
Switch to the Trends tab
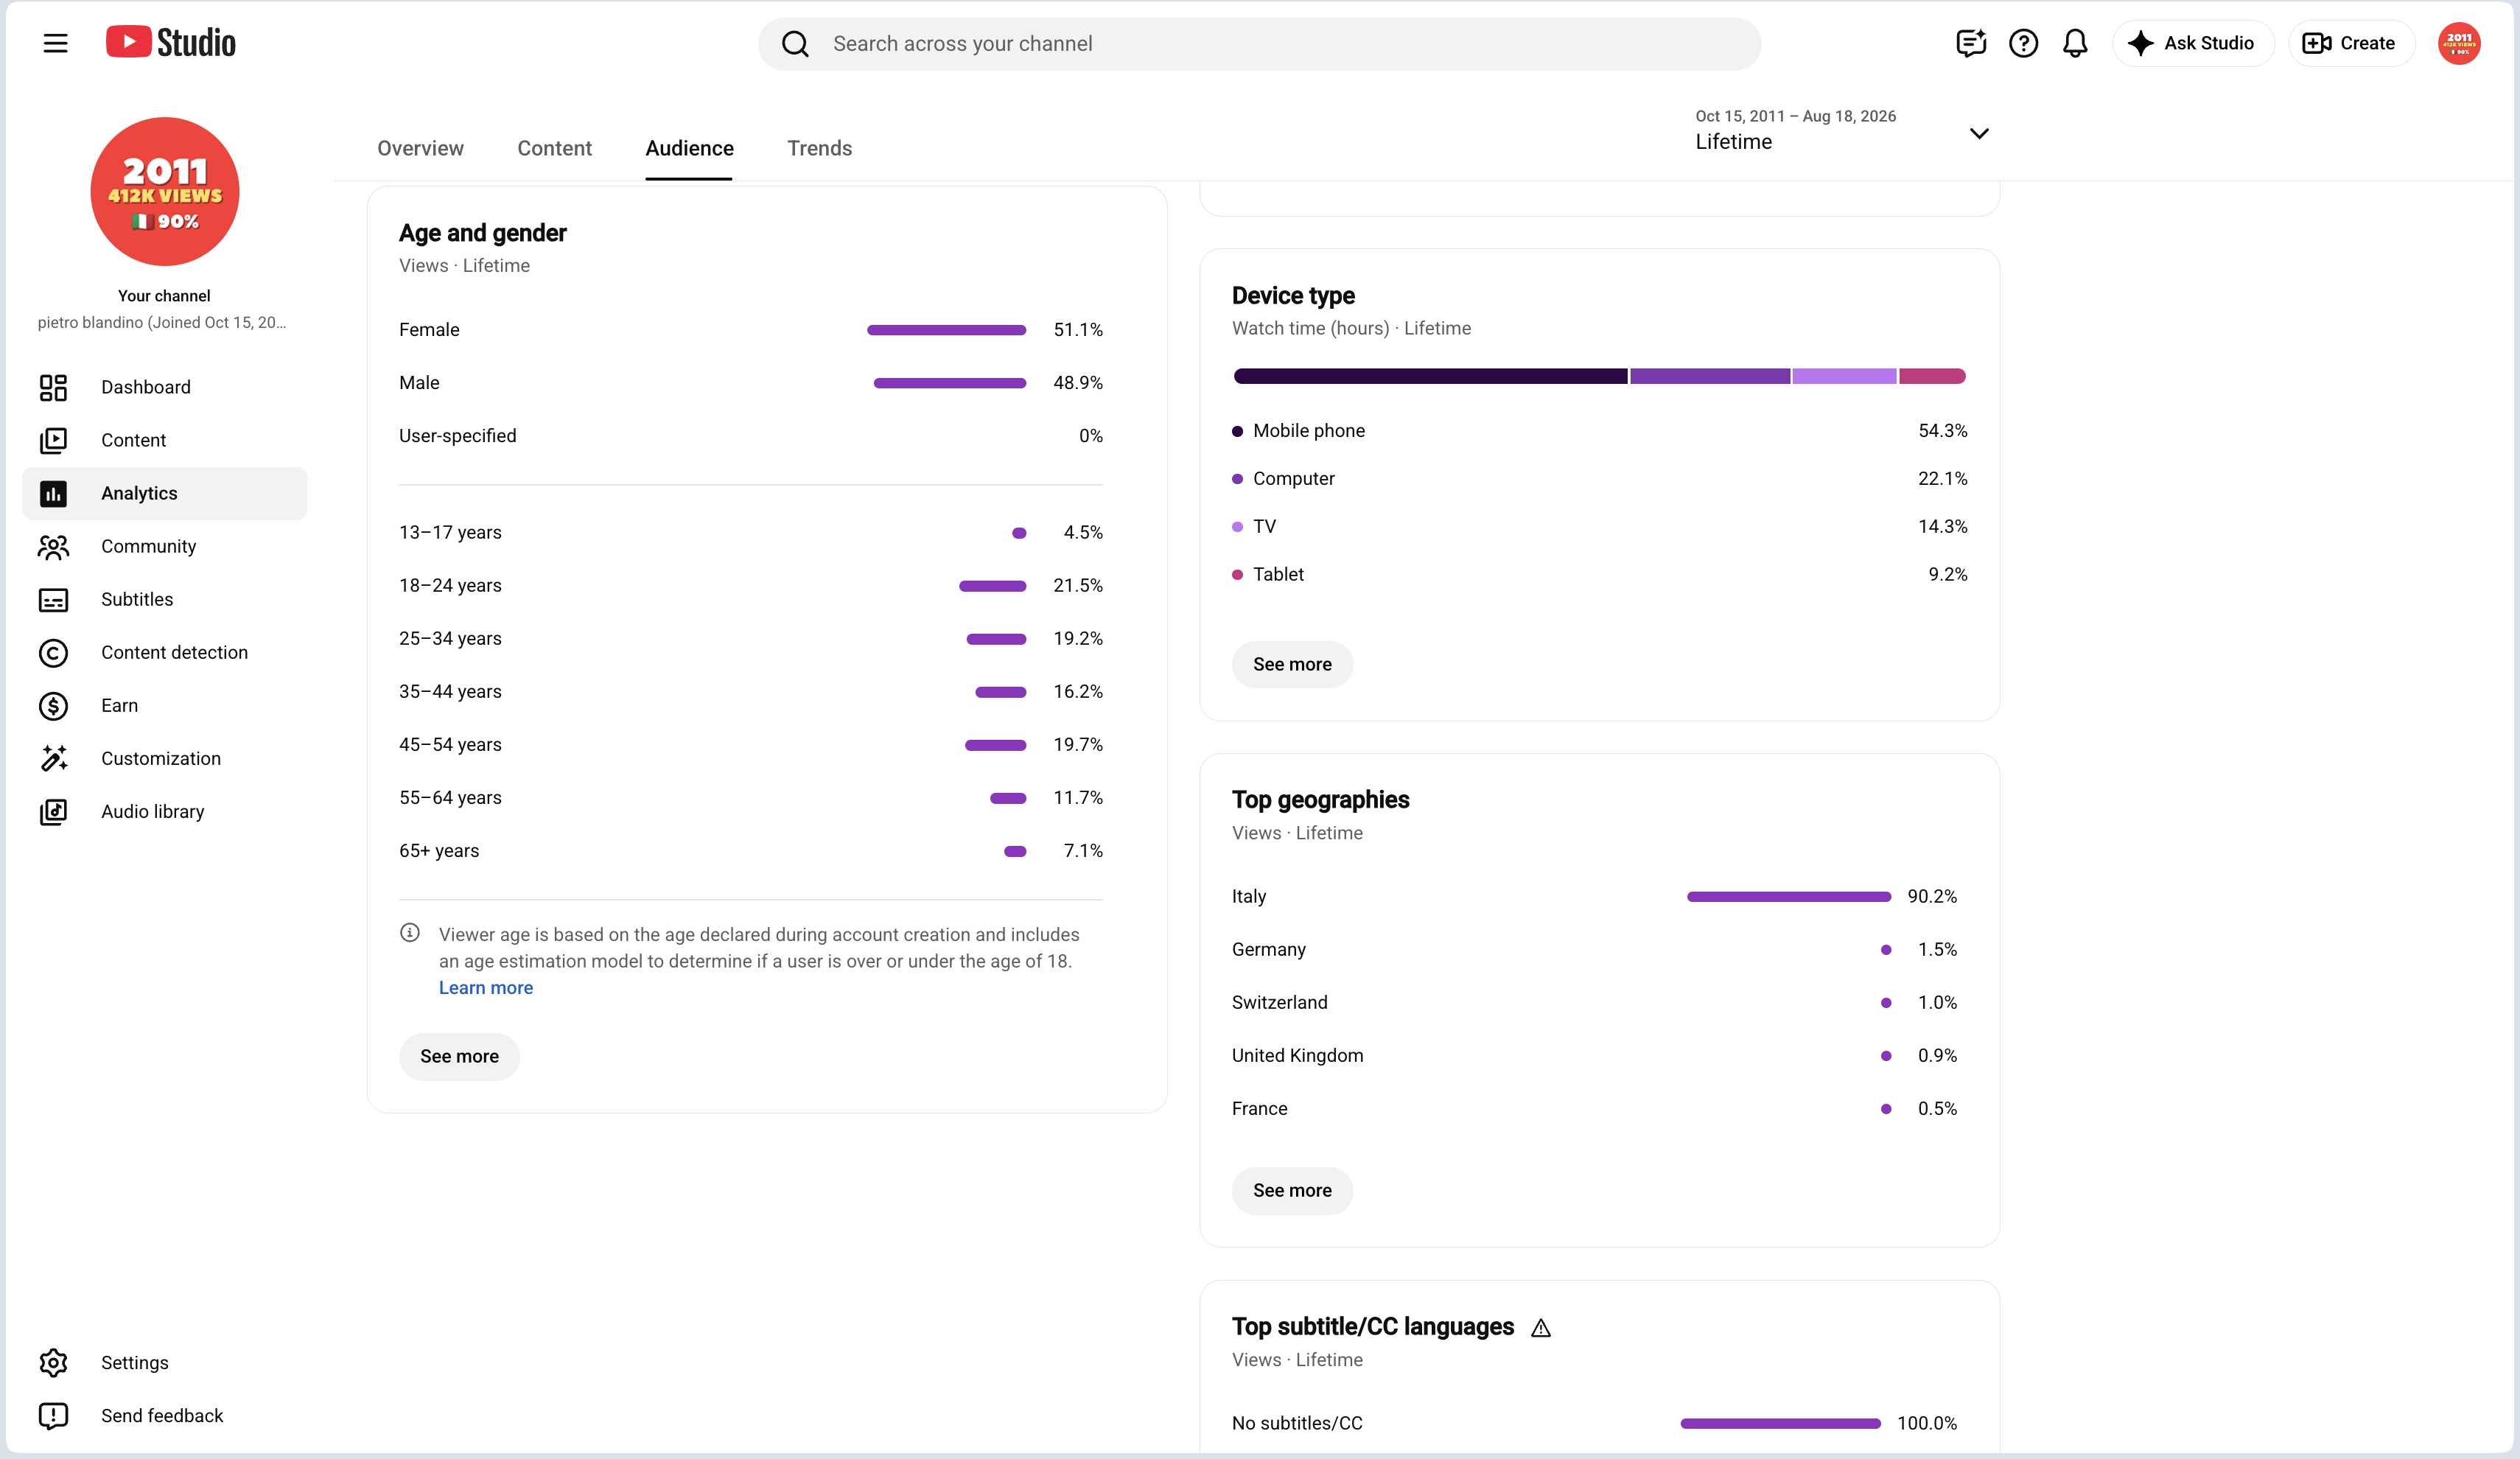[819, 148]
